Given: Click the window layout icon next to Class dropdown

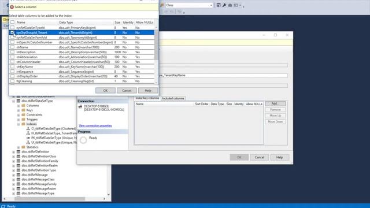Looking at the screenshot, I should [x=219, y=5].
